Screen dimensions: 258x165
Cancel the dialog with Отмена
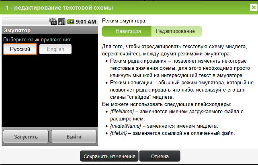[x=160, y=156]
